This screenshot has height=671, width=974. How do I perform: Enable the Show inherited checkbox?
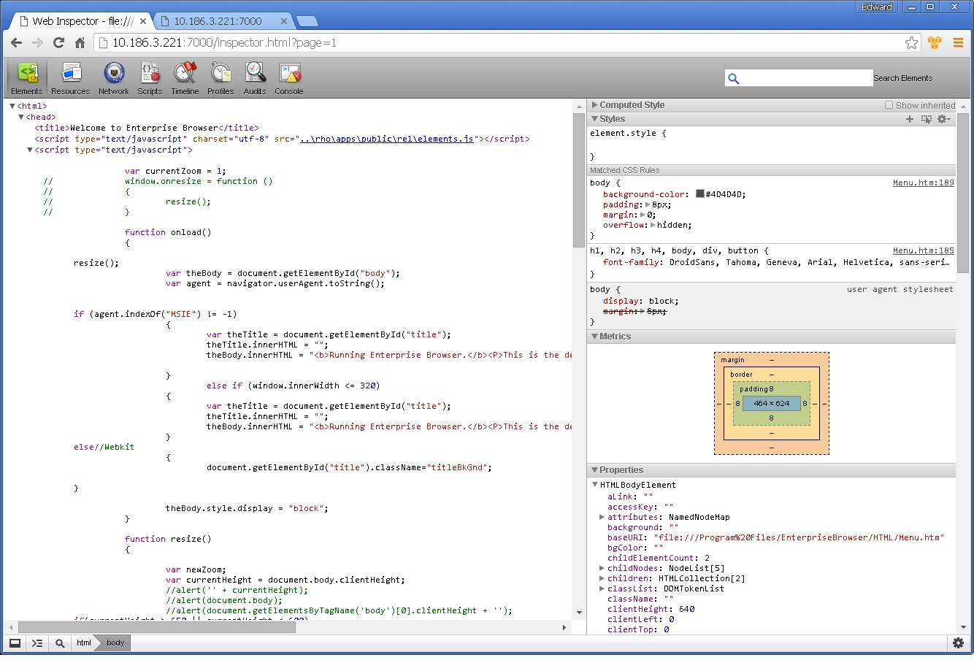pos(889,105)
